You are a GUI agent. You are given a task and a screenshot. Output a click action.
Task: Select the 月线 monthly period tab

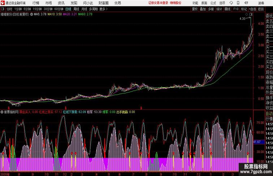pos(84,9)
